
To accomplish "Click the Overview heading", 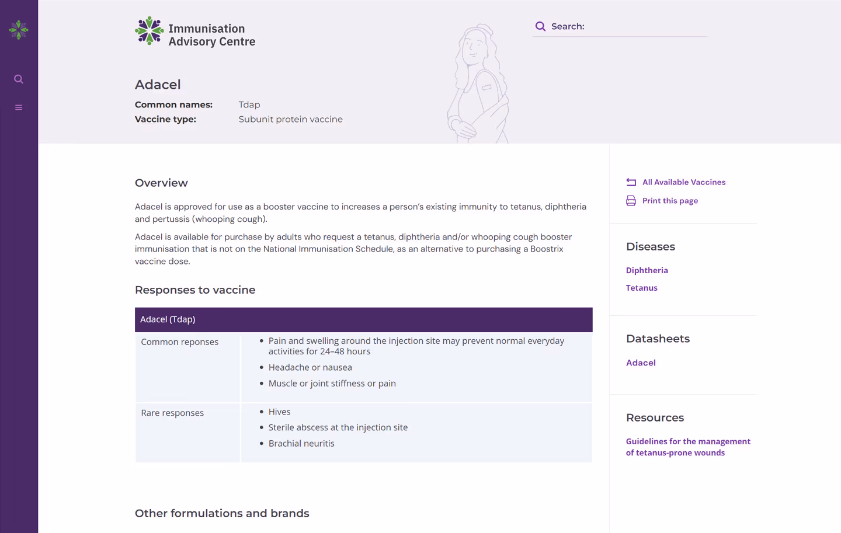I will point(161,183).
